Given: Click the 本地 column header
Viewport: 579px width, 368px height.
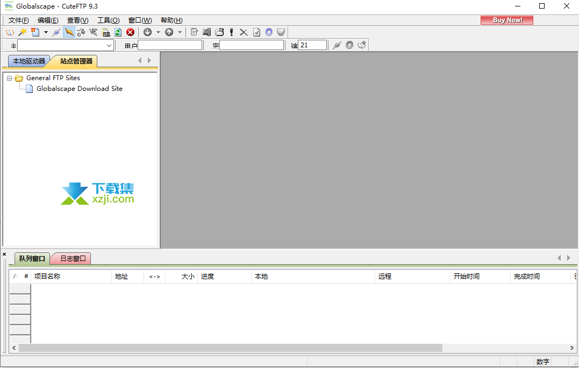Looking at the screenshot, I should point(313,277).
